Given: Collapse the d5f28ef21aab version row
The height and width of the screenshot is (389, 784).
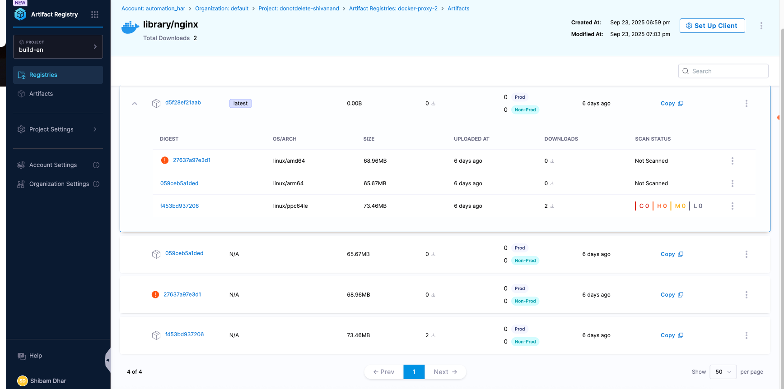Looking at the screenshot, I should tap(135, 104).
